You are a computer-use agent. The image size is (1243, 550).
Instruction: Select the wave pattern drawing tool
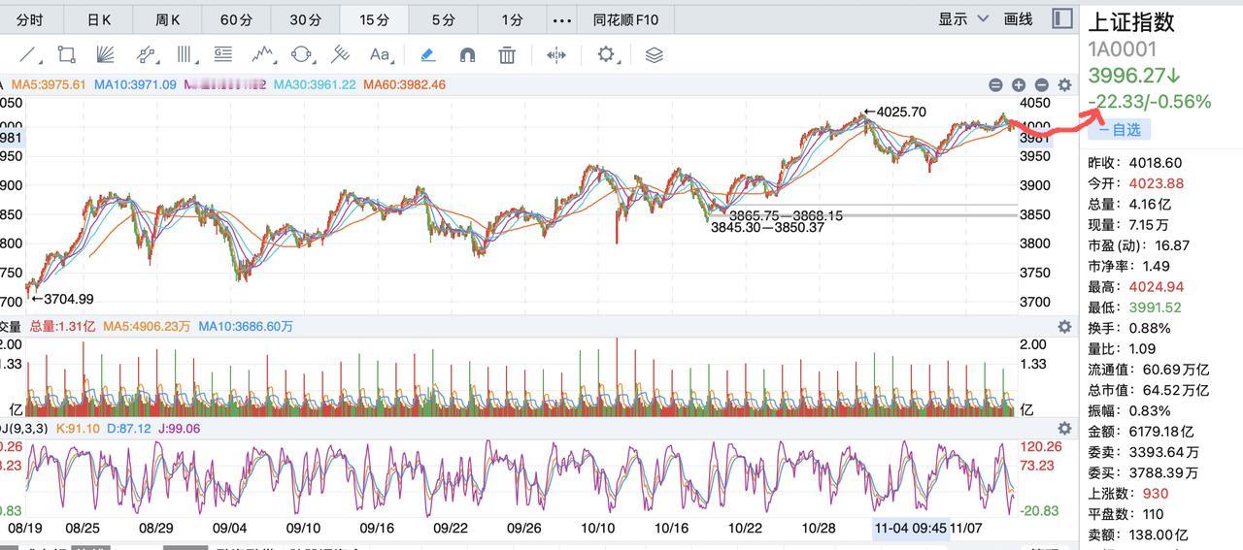point(262,55)
